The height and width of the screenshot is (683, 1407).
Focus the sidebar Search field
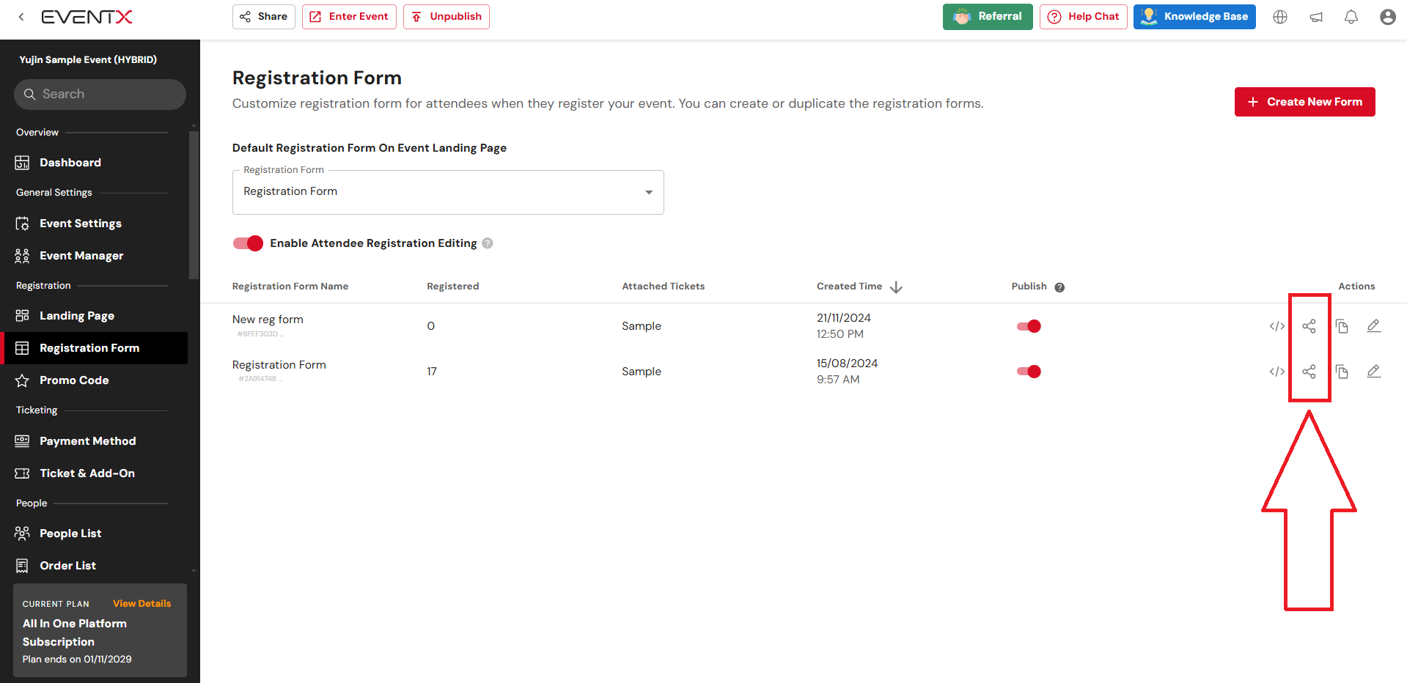pos(100,95)
